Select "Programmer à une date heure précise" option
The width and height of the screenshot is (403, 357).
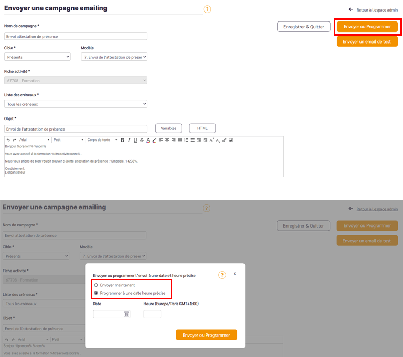tap(96, 293)
